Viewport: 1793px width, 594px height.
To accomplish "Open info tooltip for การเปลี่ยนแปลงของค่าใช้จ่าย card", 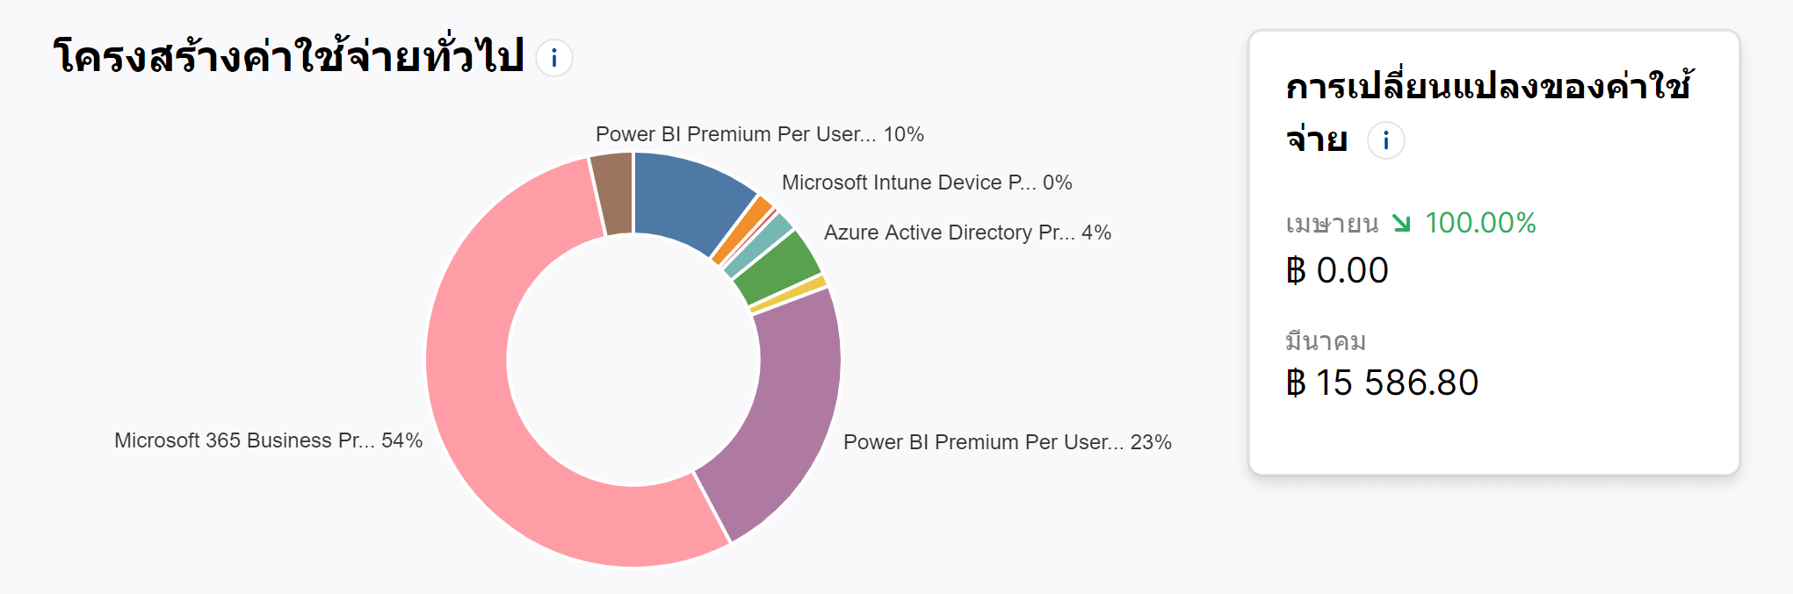I will pos(1385,140).
